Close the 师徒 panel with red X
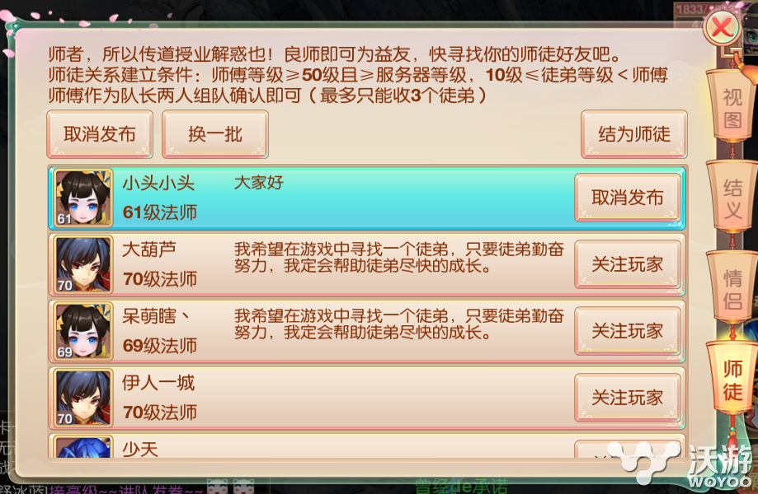This screenshot has width=758, height=494. coord(722,27)
